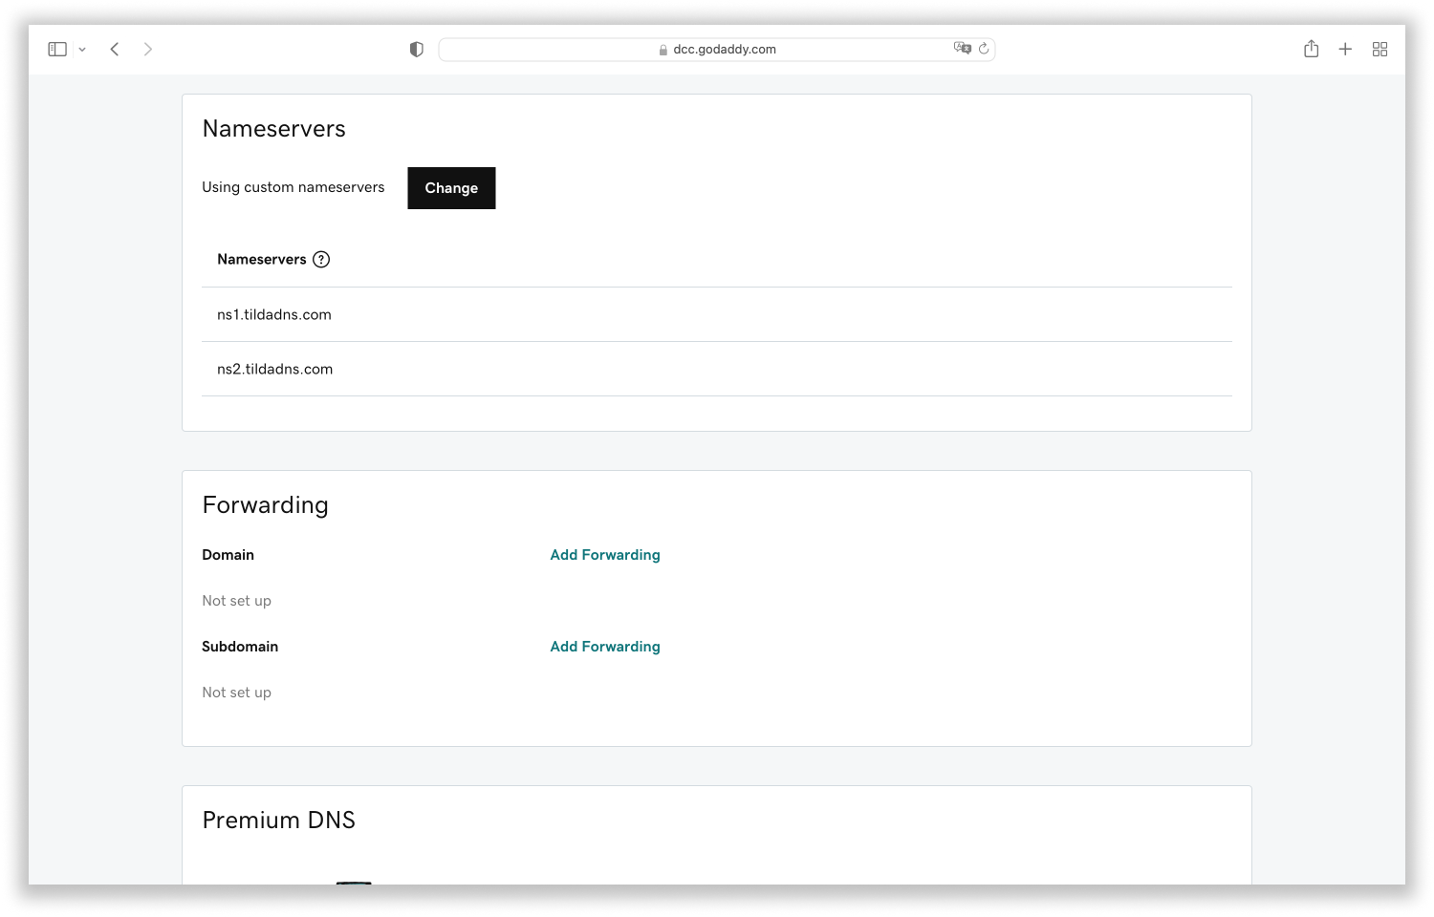Expand the sidebar options chevron
The image size is (1434, 917).
click(x=82, y=49)
